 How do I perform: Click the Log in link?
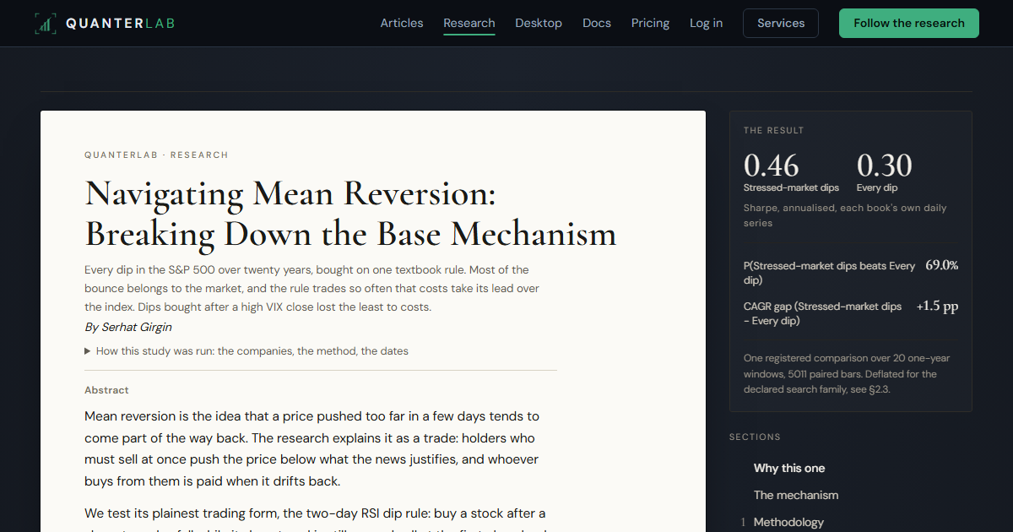[x=706, y=23]
